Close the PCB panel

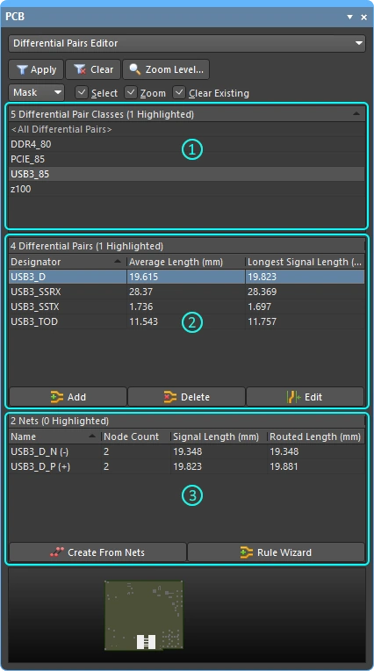tap(363, 17)
